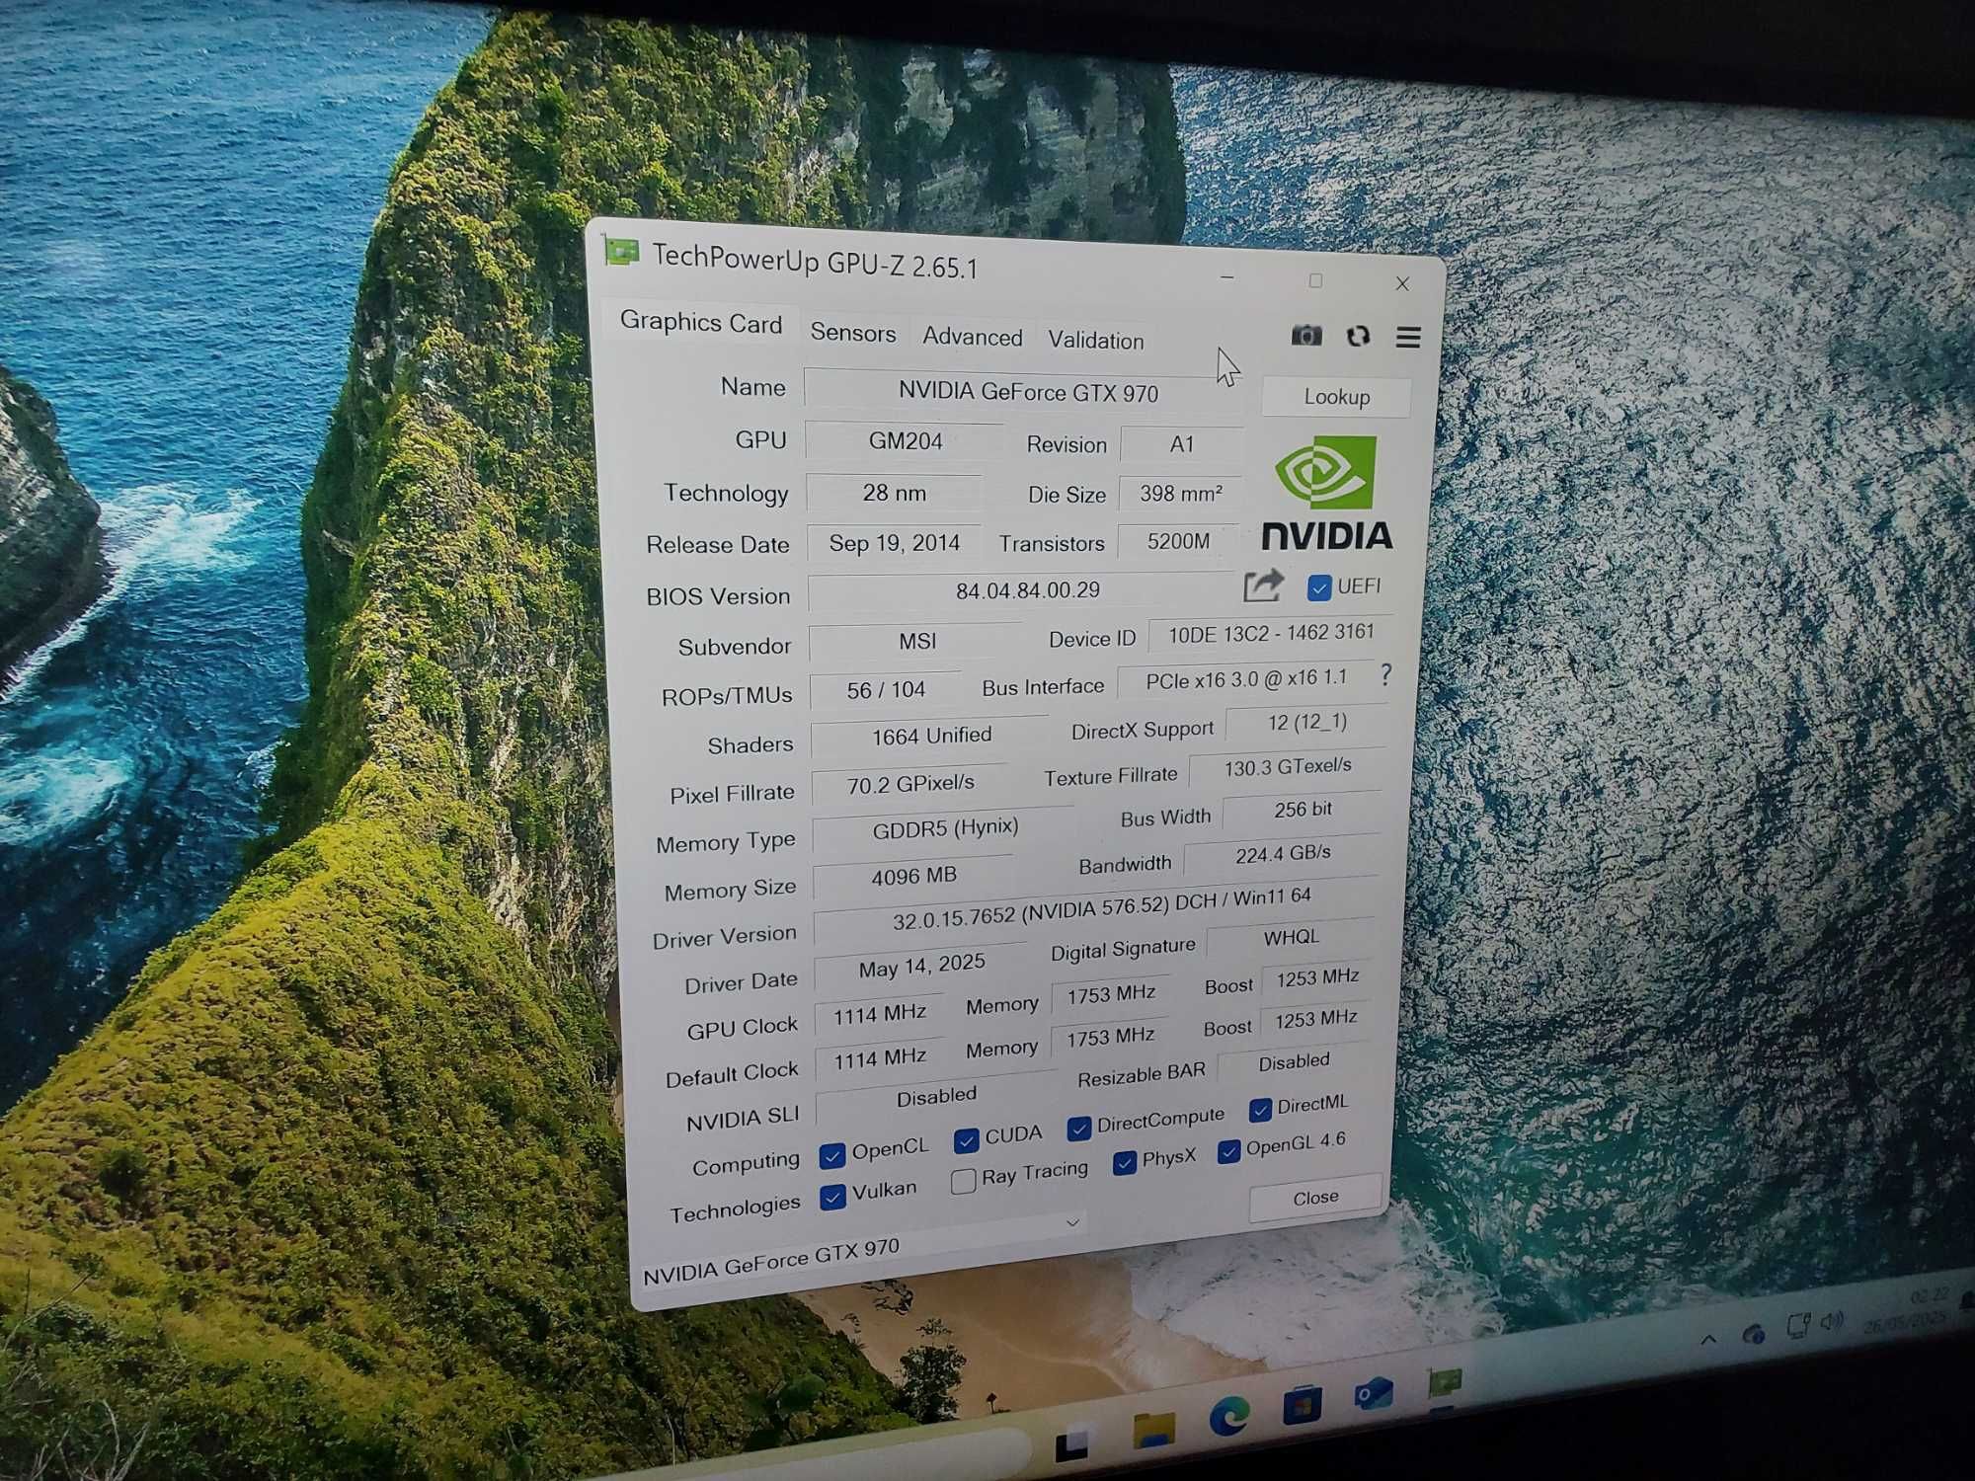This screenshot has height=1481, width=1975.
Task: Take a GPU-Z screenshot with the camera icon
Action: (1305, 335)
